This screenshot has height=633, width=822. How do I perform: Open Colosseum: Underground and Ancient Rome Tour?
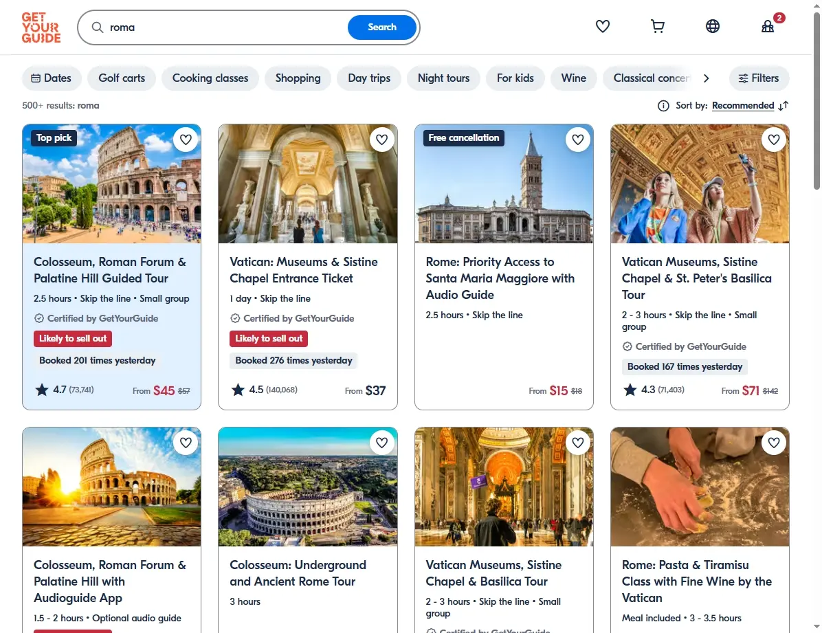298,573
